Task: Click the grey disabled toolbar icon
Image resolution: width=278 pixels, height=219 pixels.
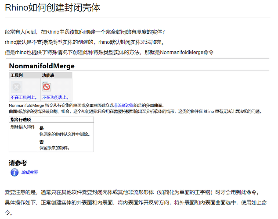Action: coord(17,87)
